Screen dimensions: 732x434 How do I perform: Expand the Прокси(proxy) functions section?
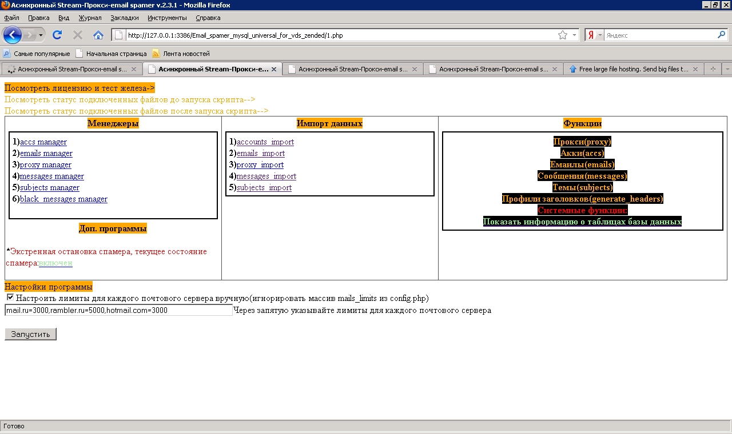[x=582, y=142]
